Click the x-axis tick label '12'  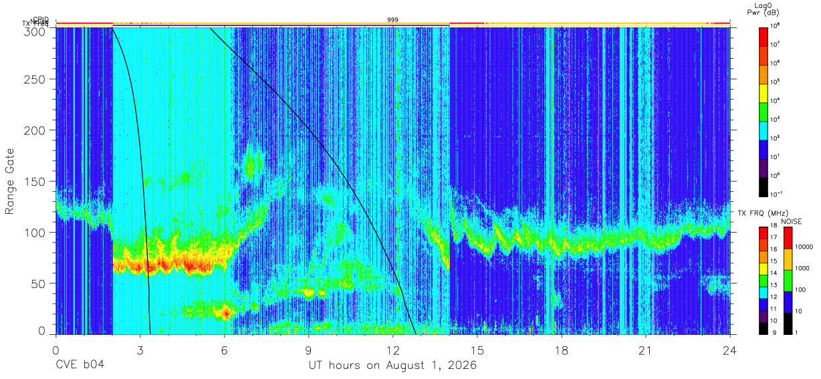click(393, 351)
